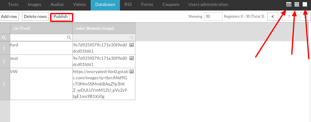Switch to grid view icon
The height and width of the screenshot is (122, 311).
click(x=297, y=4)
